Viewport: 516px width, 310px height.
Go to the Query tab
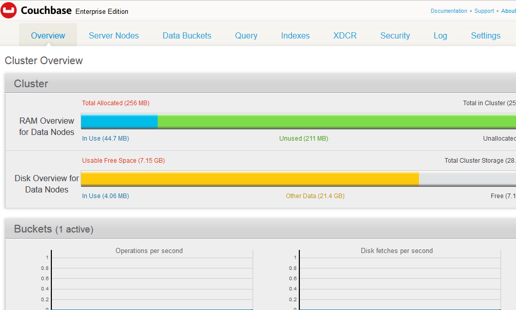246,35
